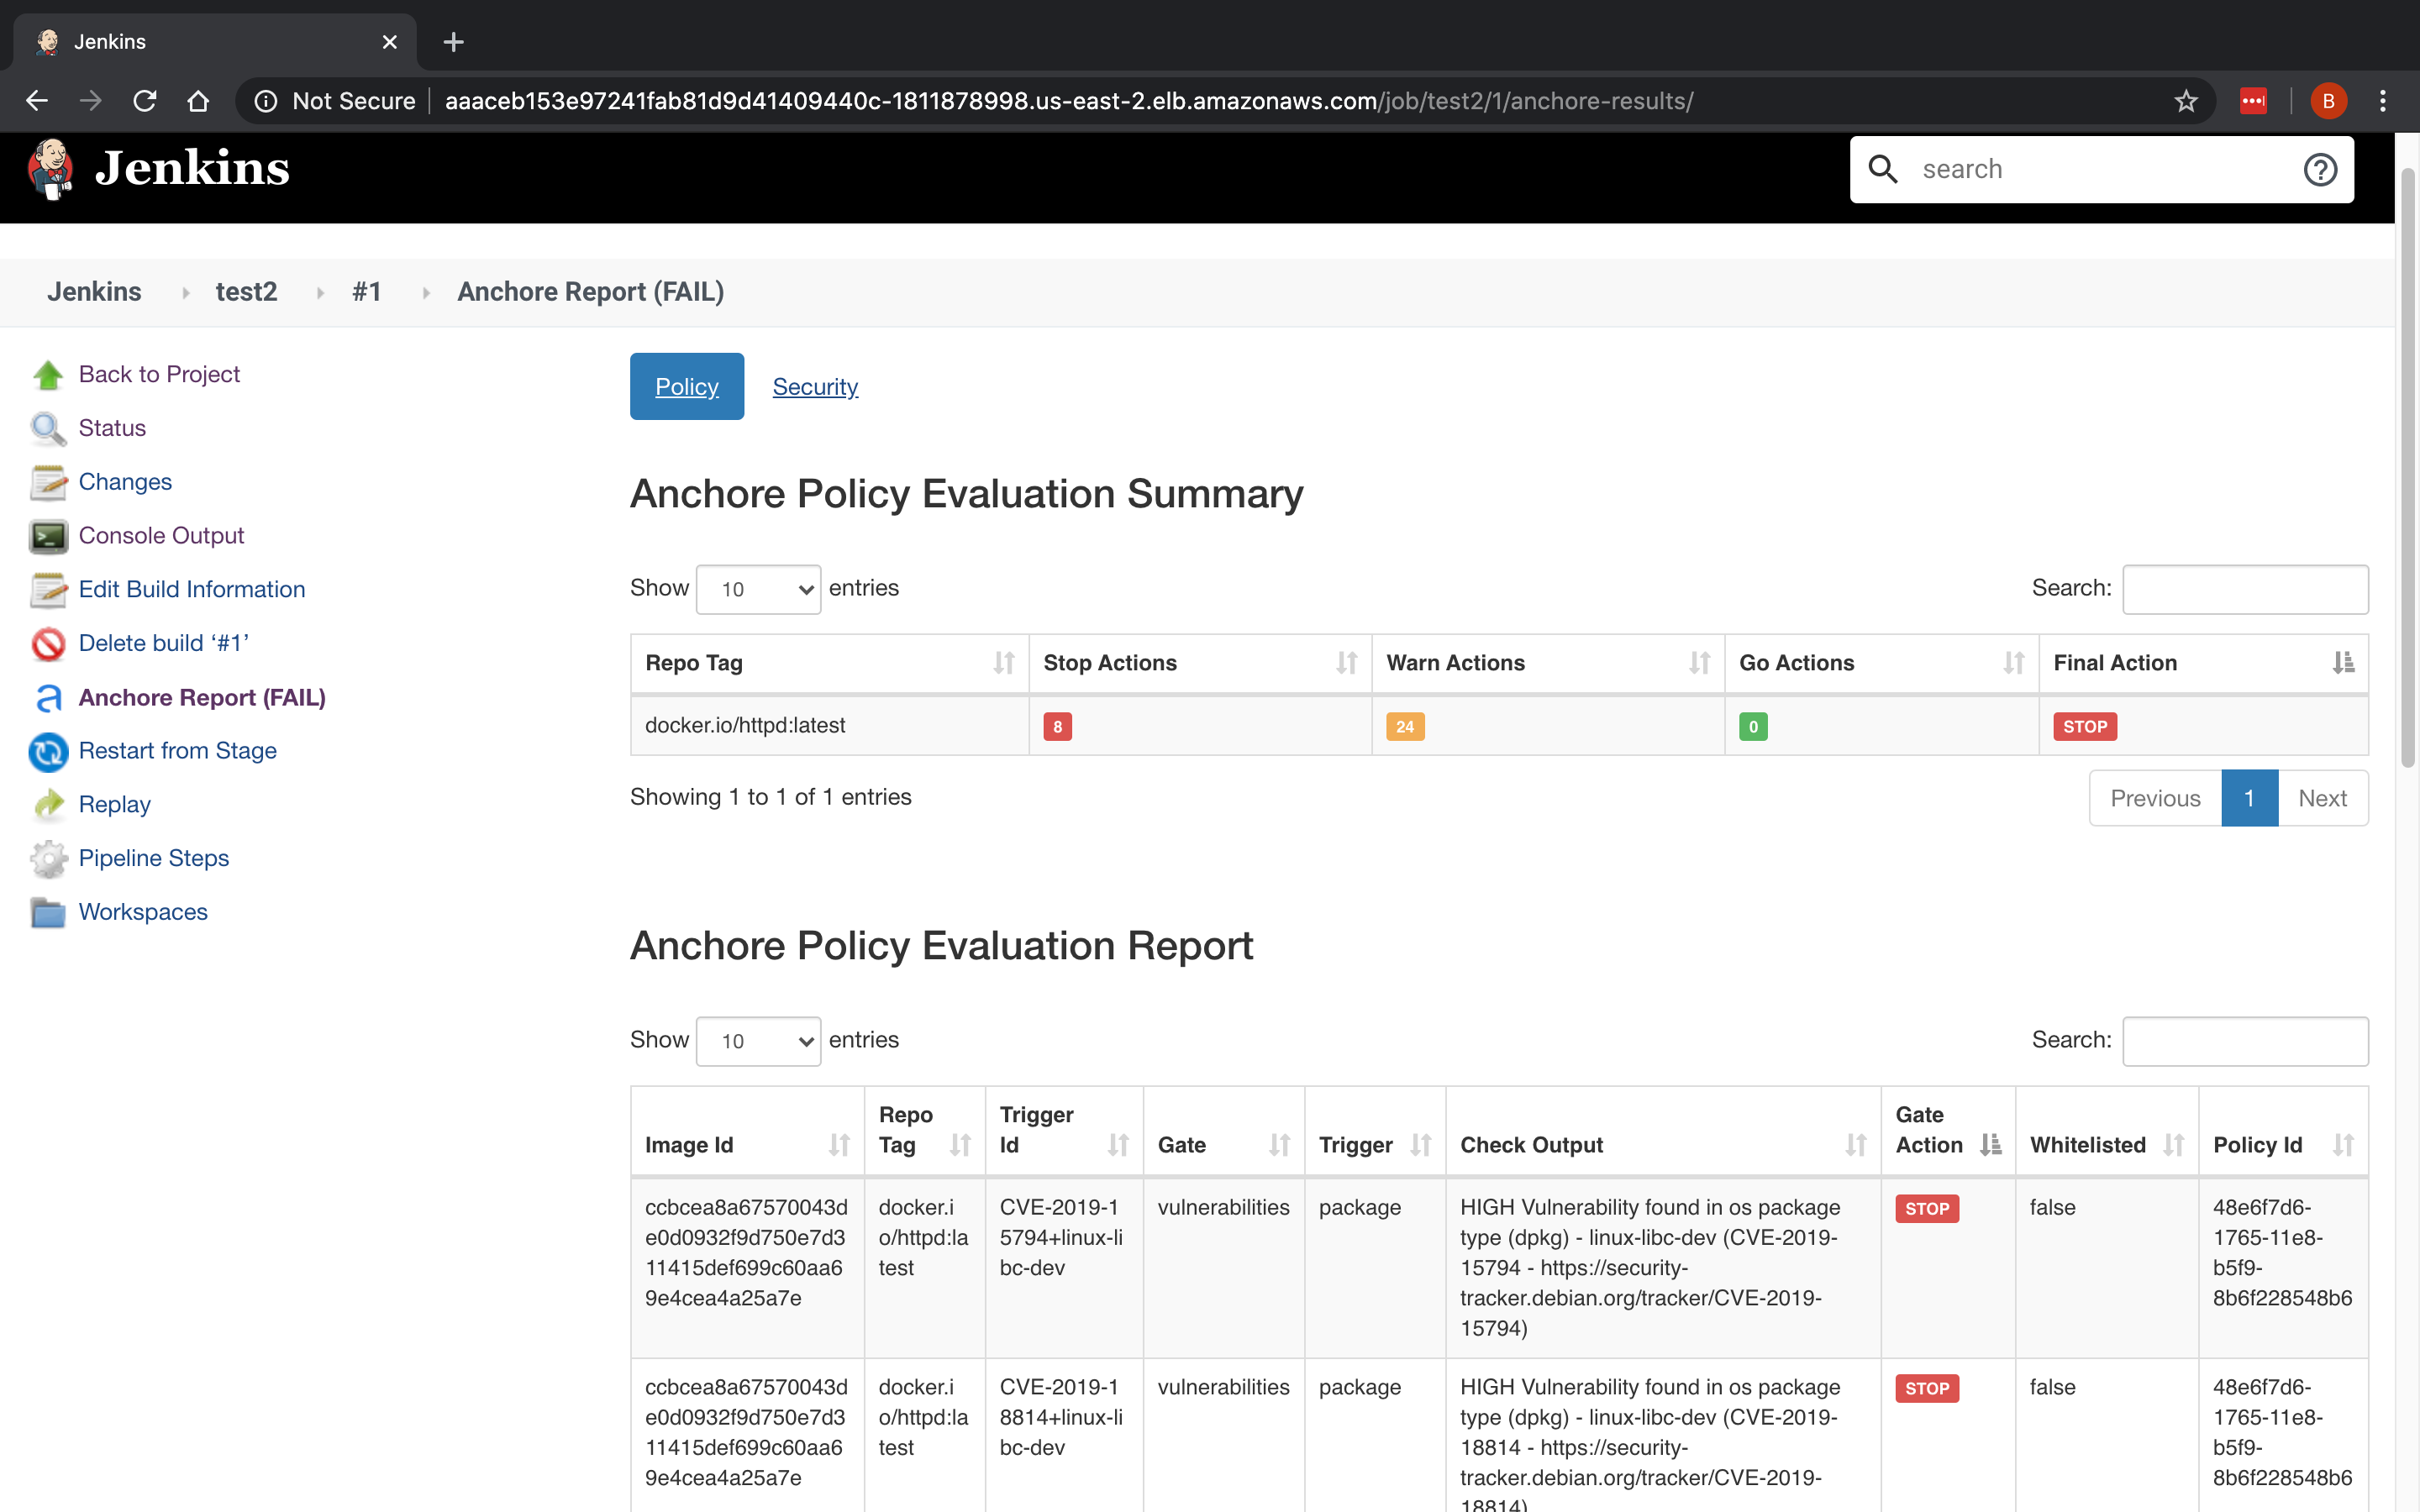Click the page vertical scrollbar
The height and width of the screenshot is (1512, 2420).
pyautogui.click(x=2408, y=467)
